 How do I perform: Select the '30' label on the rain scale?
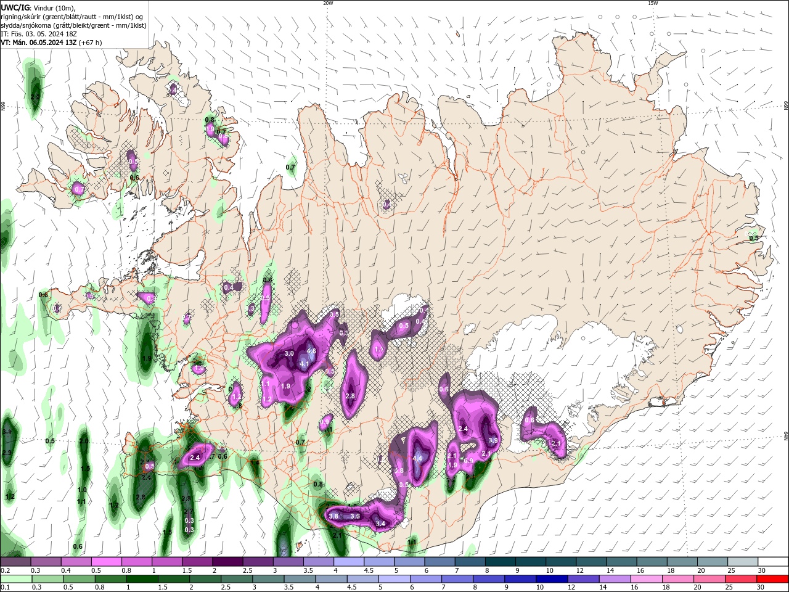[761, 587]
